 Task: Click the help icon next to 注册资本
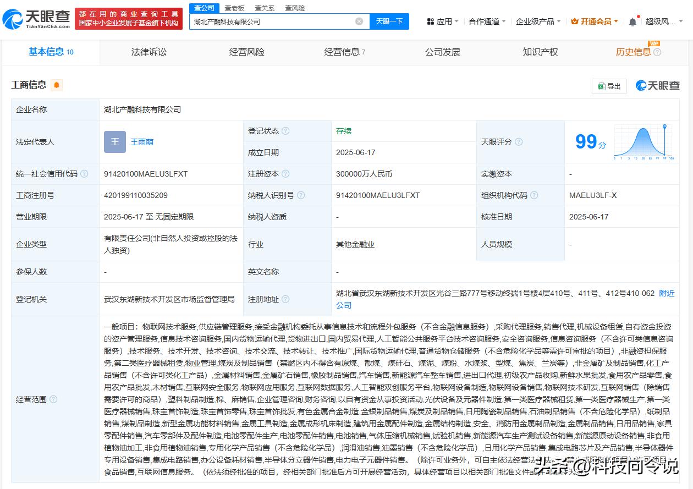(x=285, y=174)
